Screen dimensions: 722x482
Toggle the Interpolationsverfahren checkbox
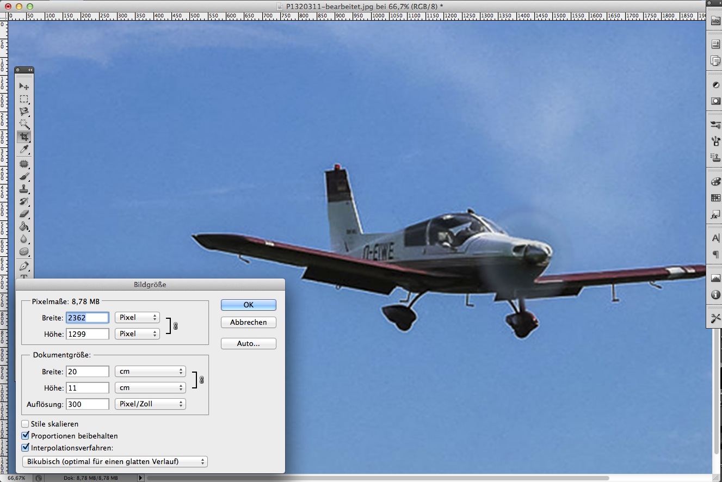click(x=26, y=448)
